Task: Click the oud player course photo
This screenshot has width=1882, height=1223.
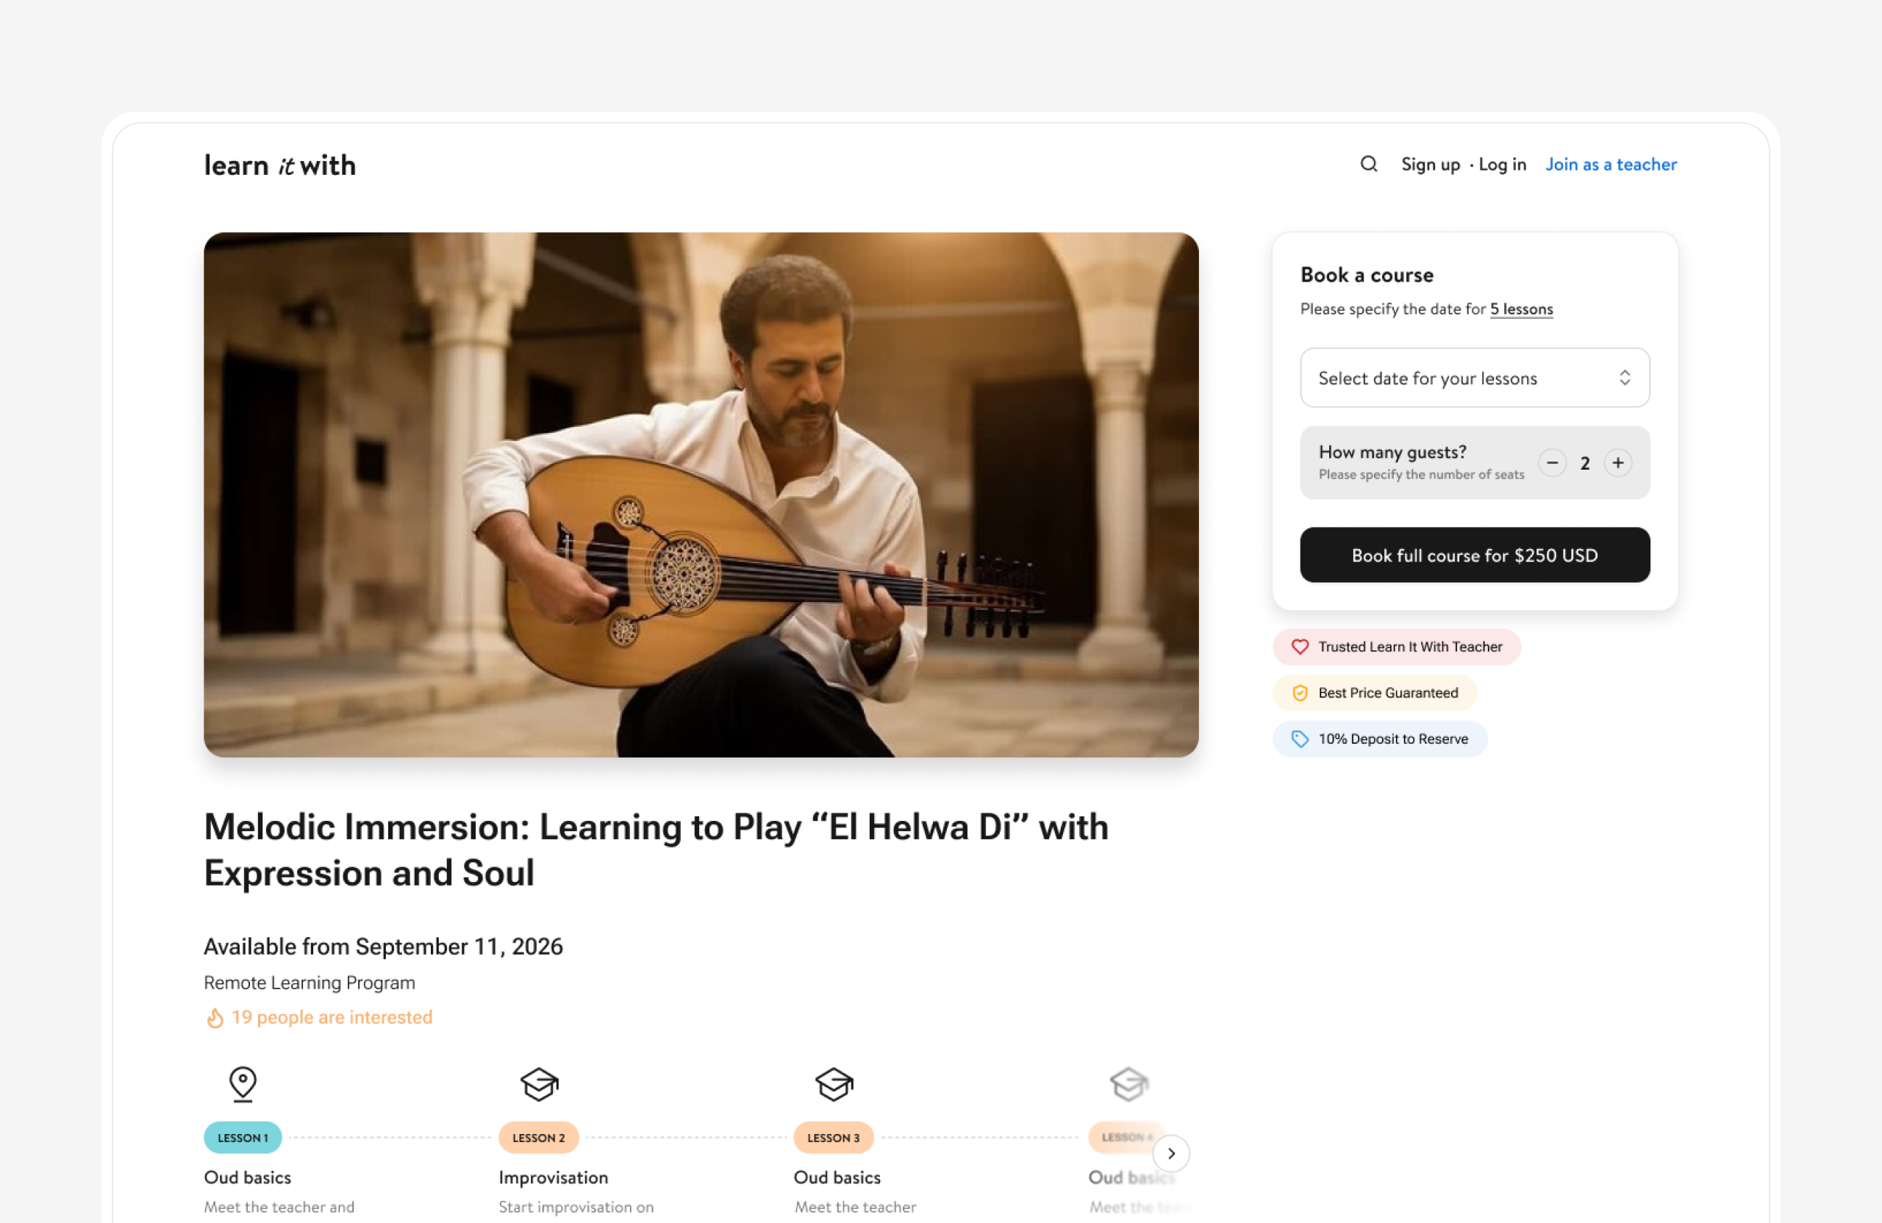Action: [x=701, y=494]
